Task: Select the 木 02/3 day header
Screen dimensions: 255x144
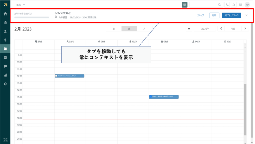Action: tap(133, 41)
